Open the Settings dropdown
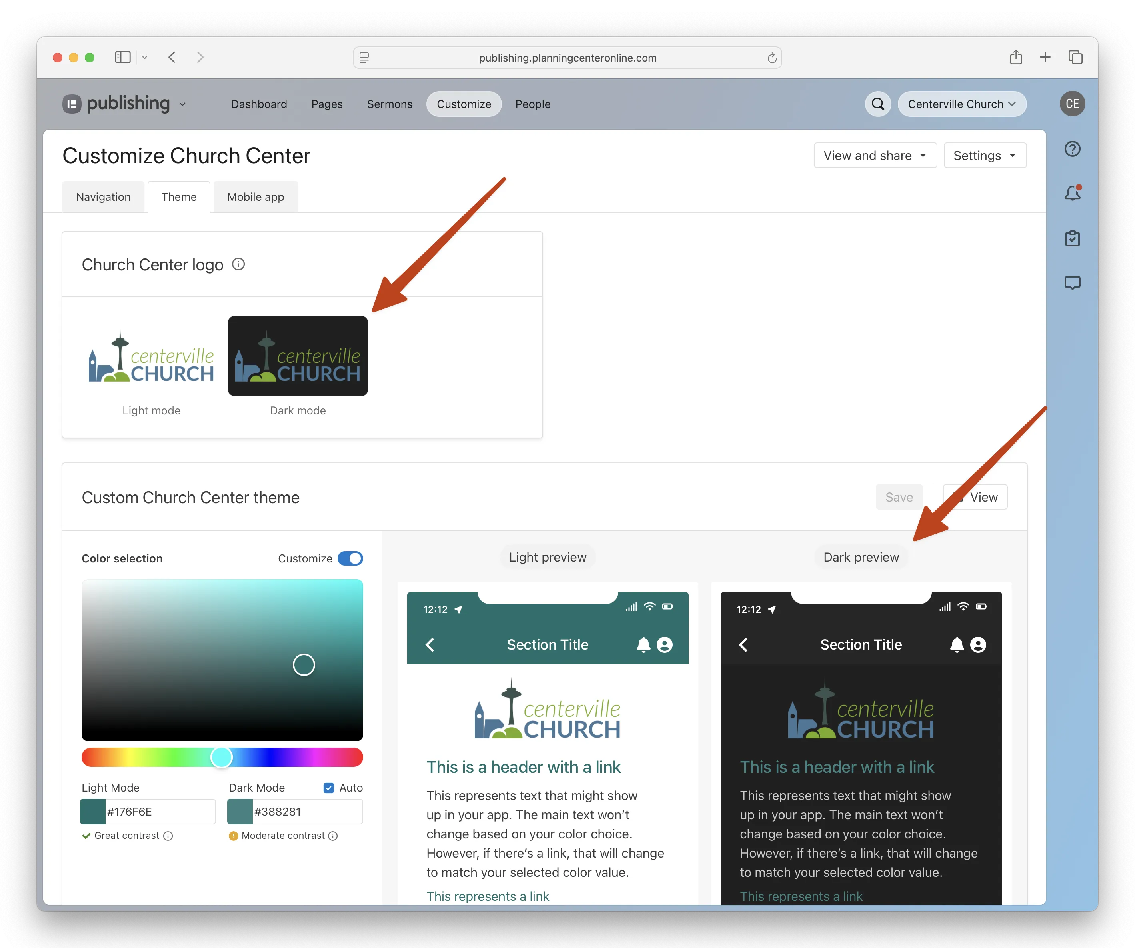 coord(985,155)
